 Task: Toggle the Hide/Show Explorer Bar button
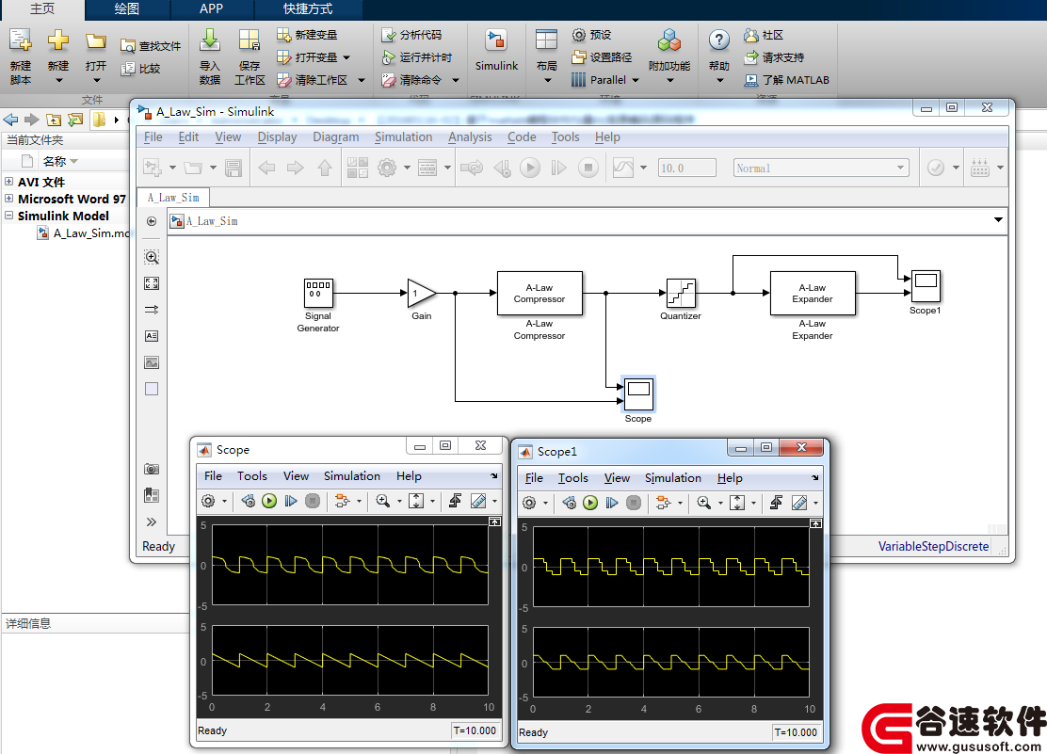click(152, 221)
